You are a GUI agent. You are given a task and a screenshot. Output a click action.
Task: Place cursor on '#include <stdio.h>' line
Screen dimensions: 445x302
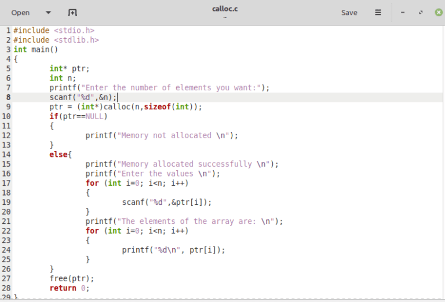(x=54, y=30)
